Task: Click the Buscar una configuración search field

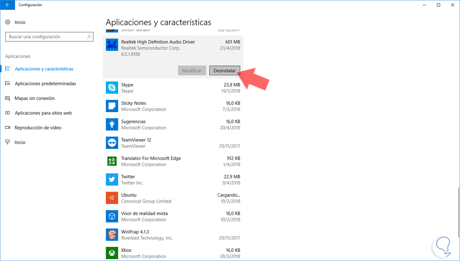Action: 49,37
